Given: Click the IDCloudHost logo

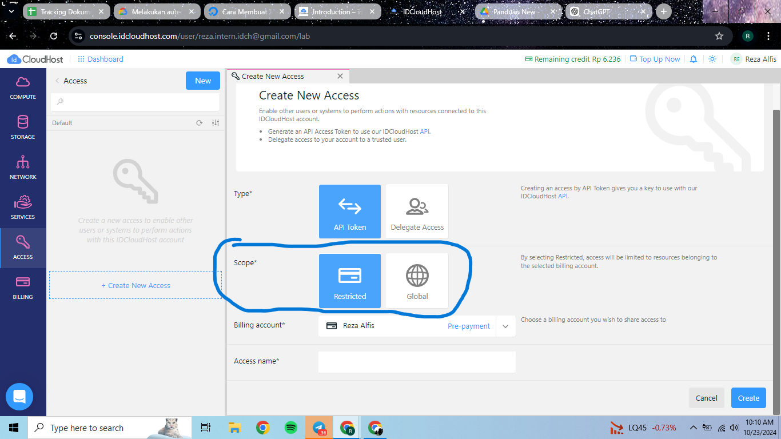Looking at the screenshot, I should click(x=35, y=59).
